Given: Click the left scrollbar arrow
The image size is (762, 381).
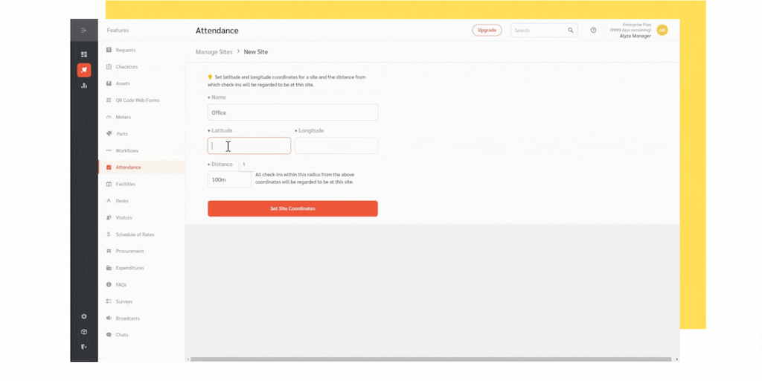Looking at the screenshot, I should [x=188, y=359].
